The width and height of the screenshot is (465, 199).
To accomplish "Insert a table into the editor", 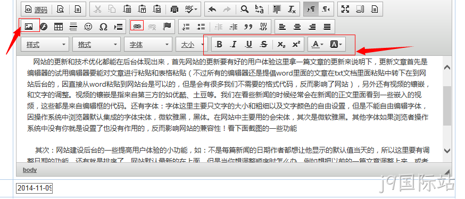I will point(59,27).
